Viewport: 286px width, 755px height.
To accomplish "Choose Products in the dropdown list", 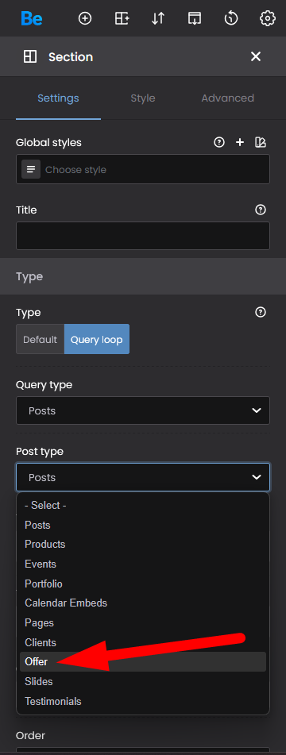I will point(143,544).
